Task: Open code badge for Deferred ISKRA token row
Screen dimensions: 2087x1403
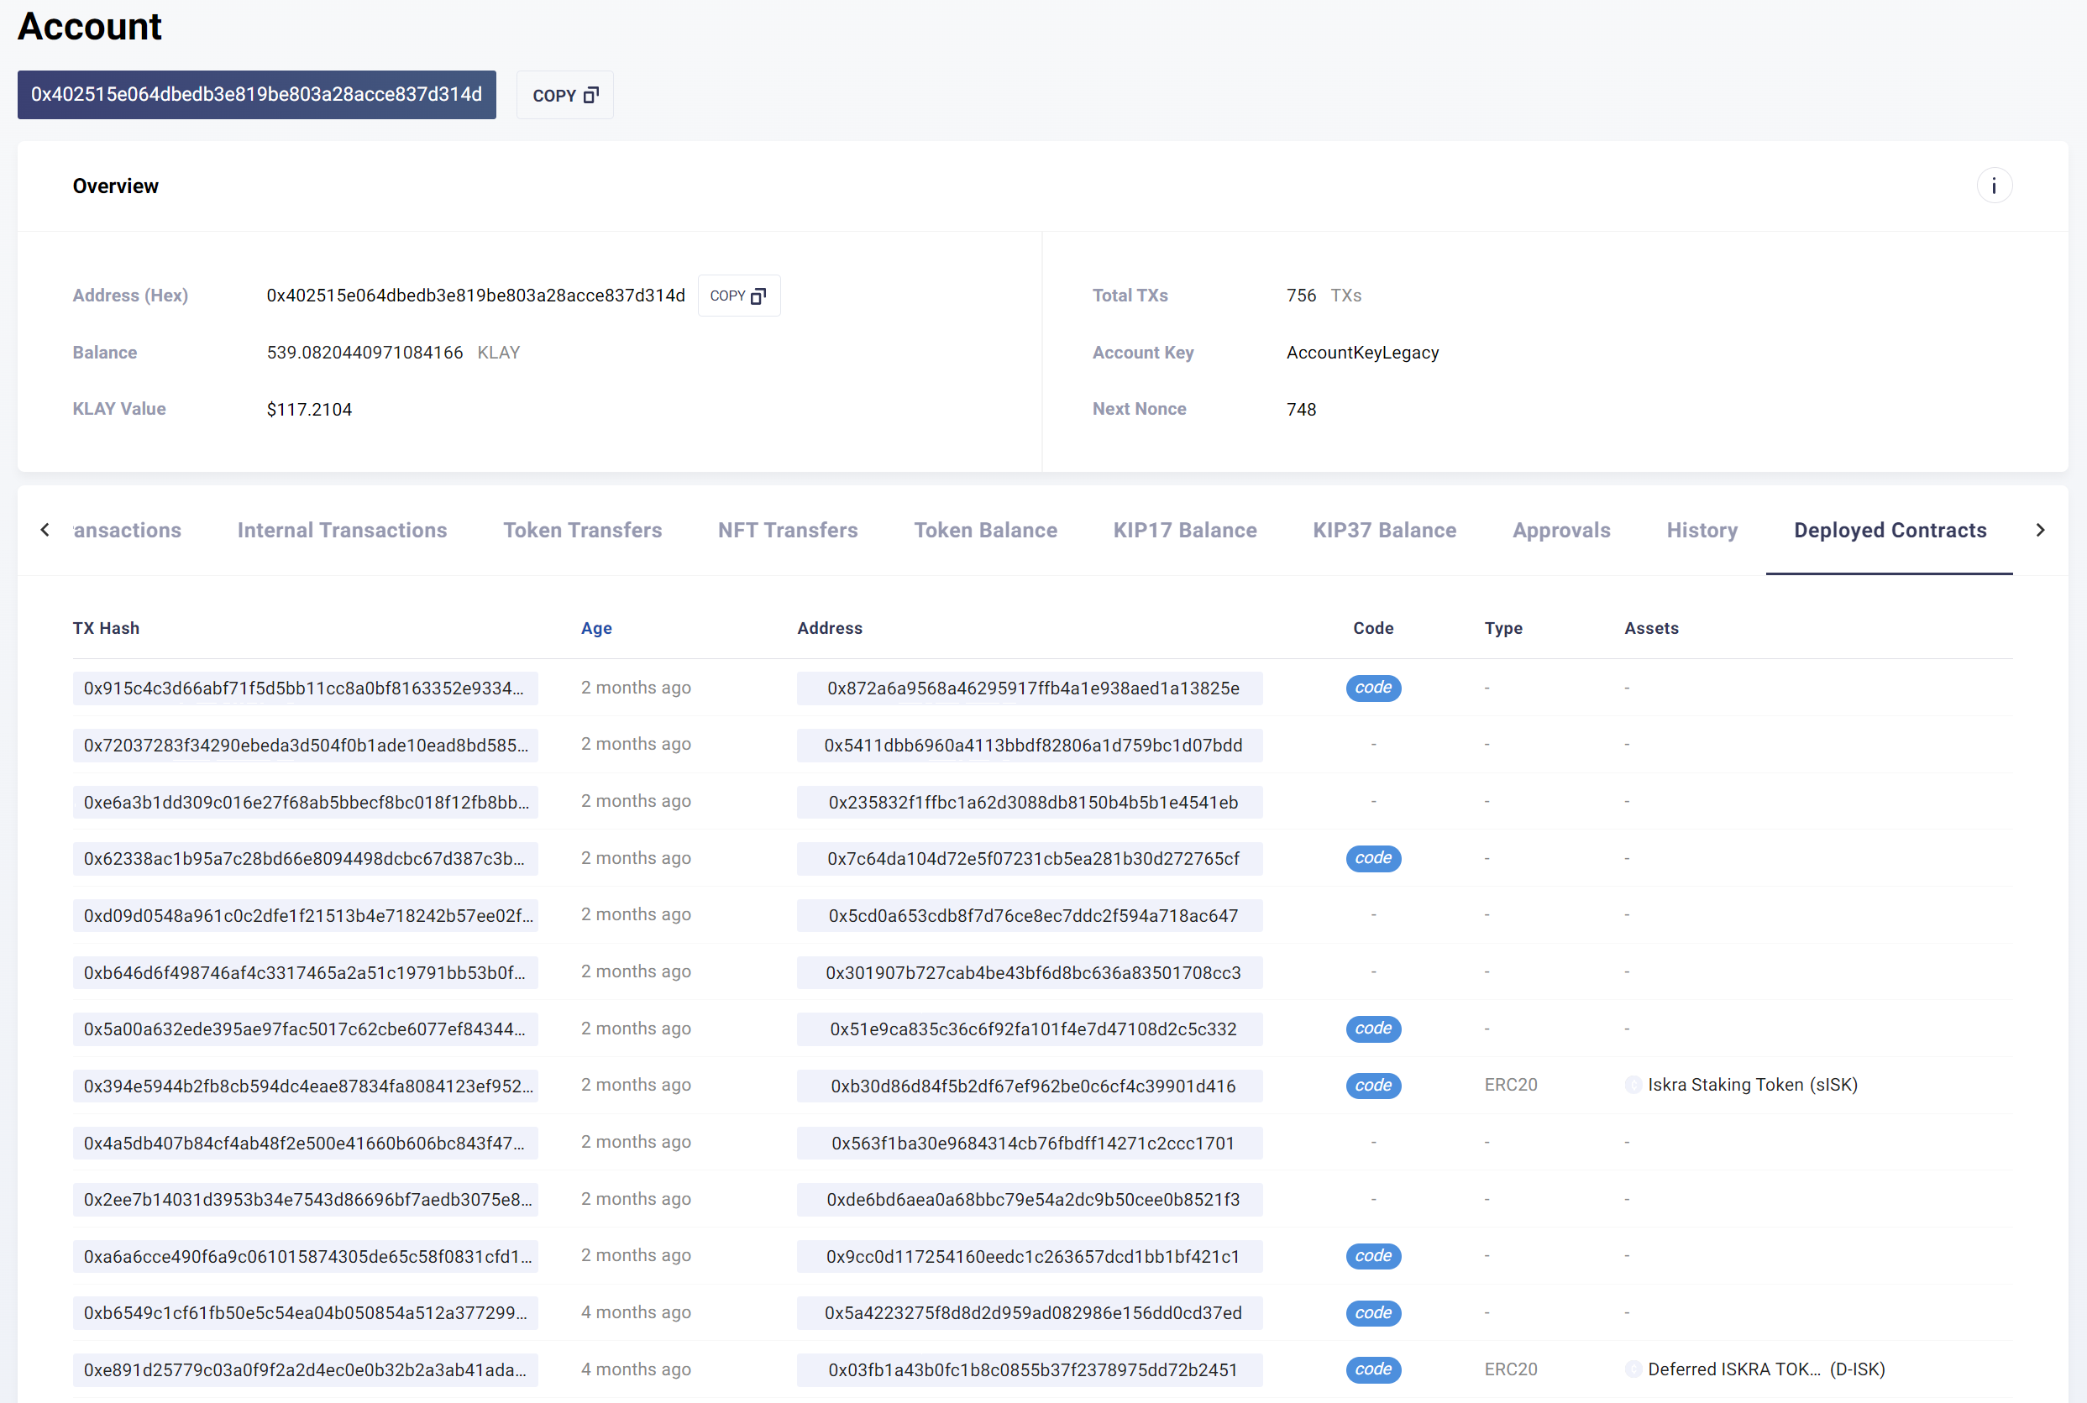Action: click(x=1372, y=1369)
